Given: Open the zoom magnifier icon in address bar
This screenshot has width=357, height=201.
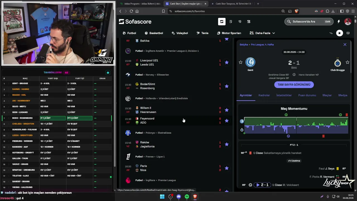Looking at the screenshot, I should click(x=283, y=11).
